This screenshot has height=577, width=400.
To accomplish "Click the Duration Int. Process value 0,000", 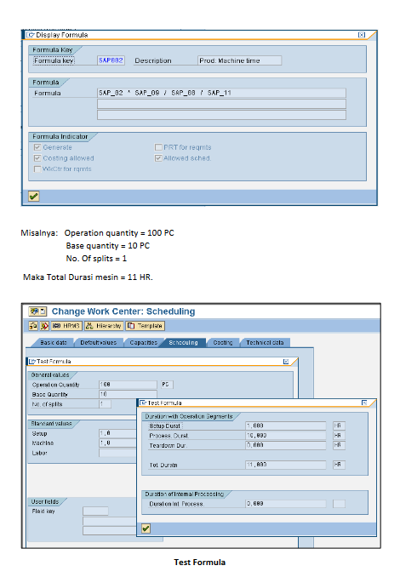I will (x=286, y=504).
